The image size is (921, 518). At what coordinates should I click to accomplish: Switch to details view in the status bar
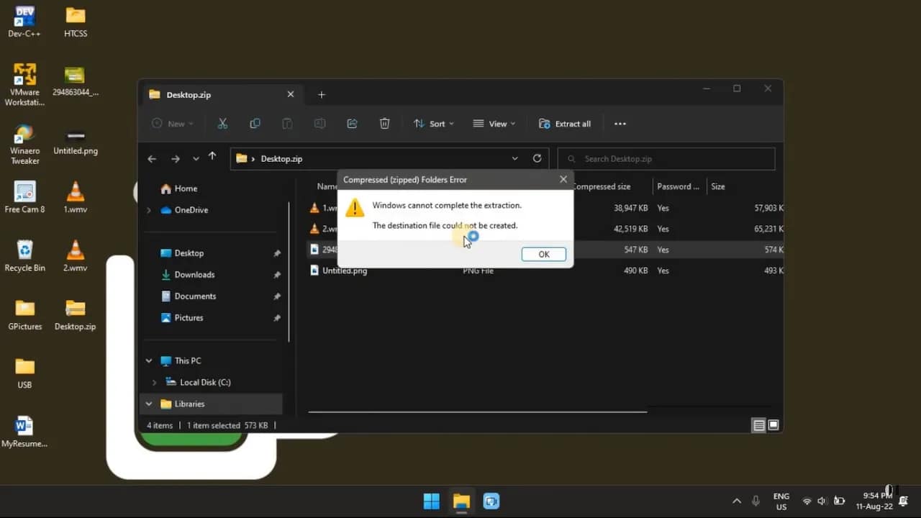click(758, 425)
